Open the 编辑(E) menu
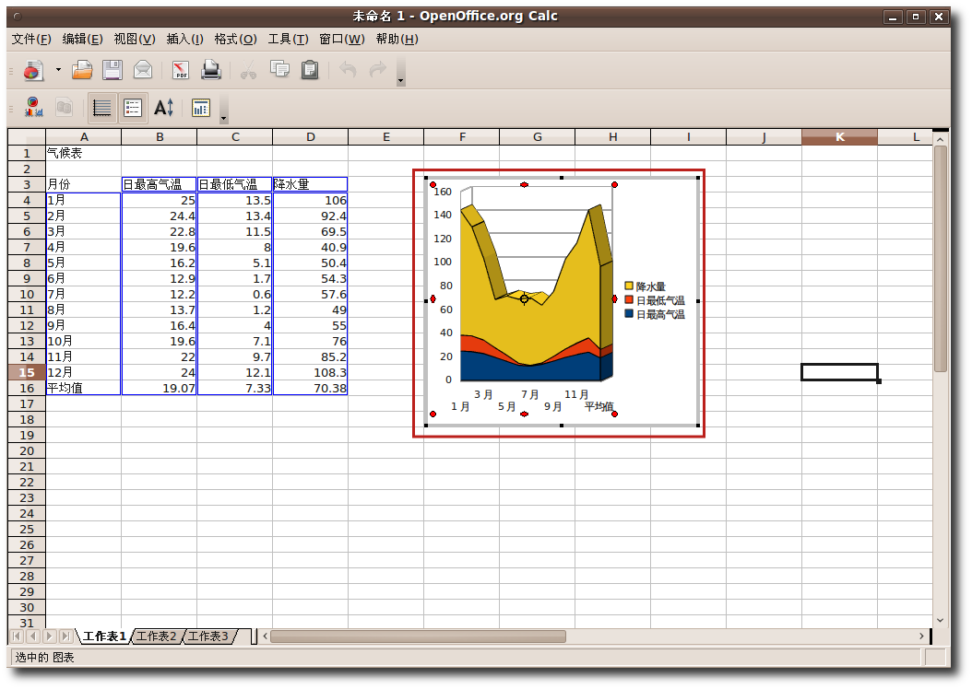972x689 pixels. [82, 39]
